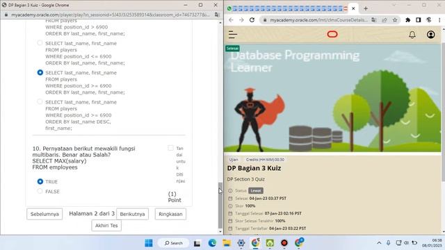The height and width of the screenshot is (250, 445).
Task: Click the quiz window scrollbar thumb
Action: coord(220,206)
